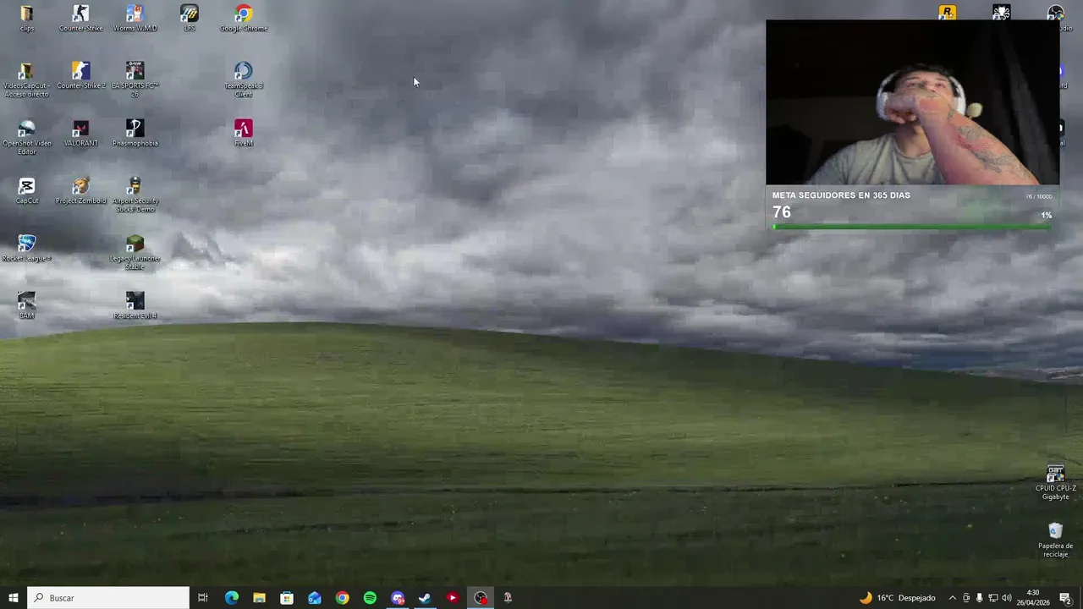Open the red play-button taskbar app
1083x609 pixels.
tap(453, 598)
